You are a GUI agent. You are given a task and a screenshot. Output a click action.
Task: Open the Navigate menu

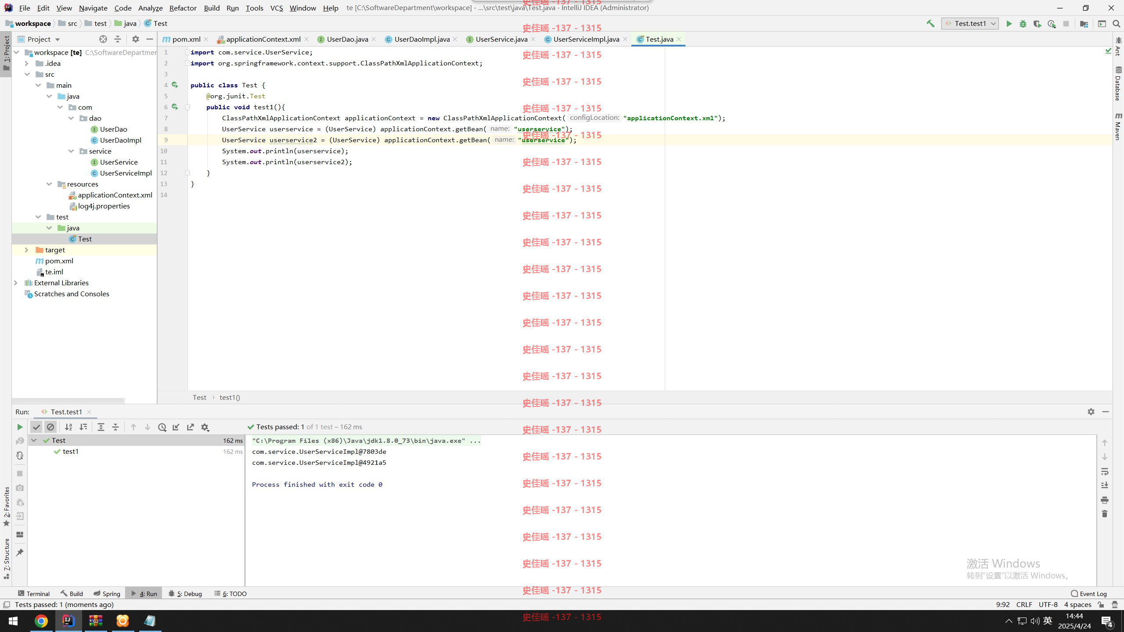pos(93,8)
